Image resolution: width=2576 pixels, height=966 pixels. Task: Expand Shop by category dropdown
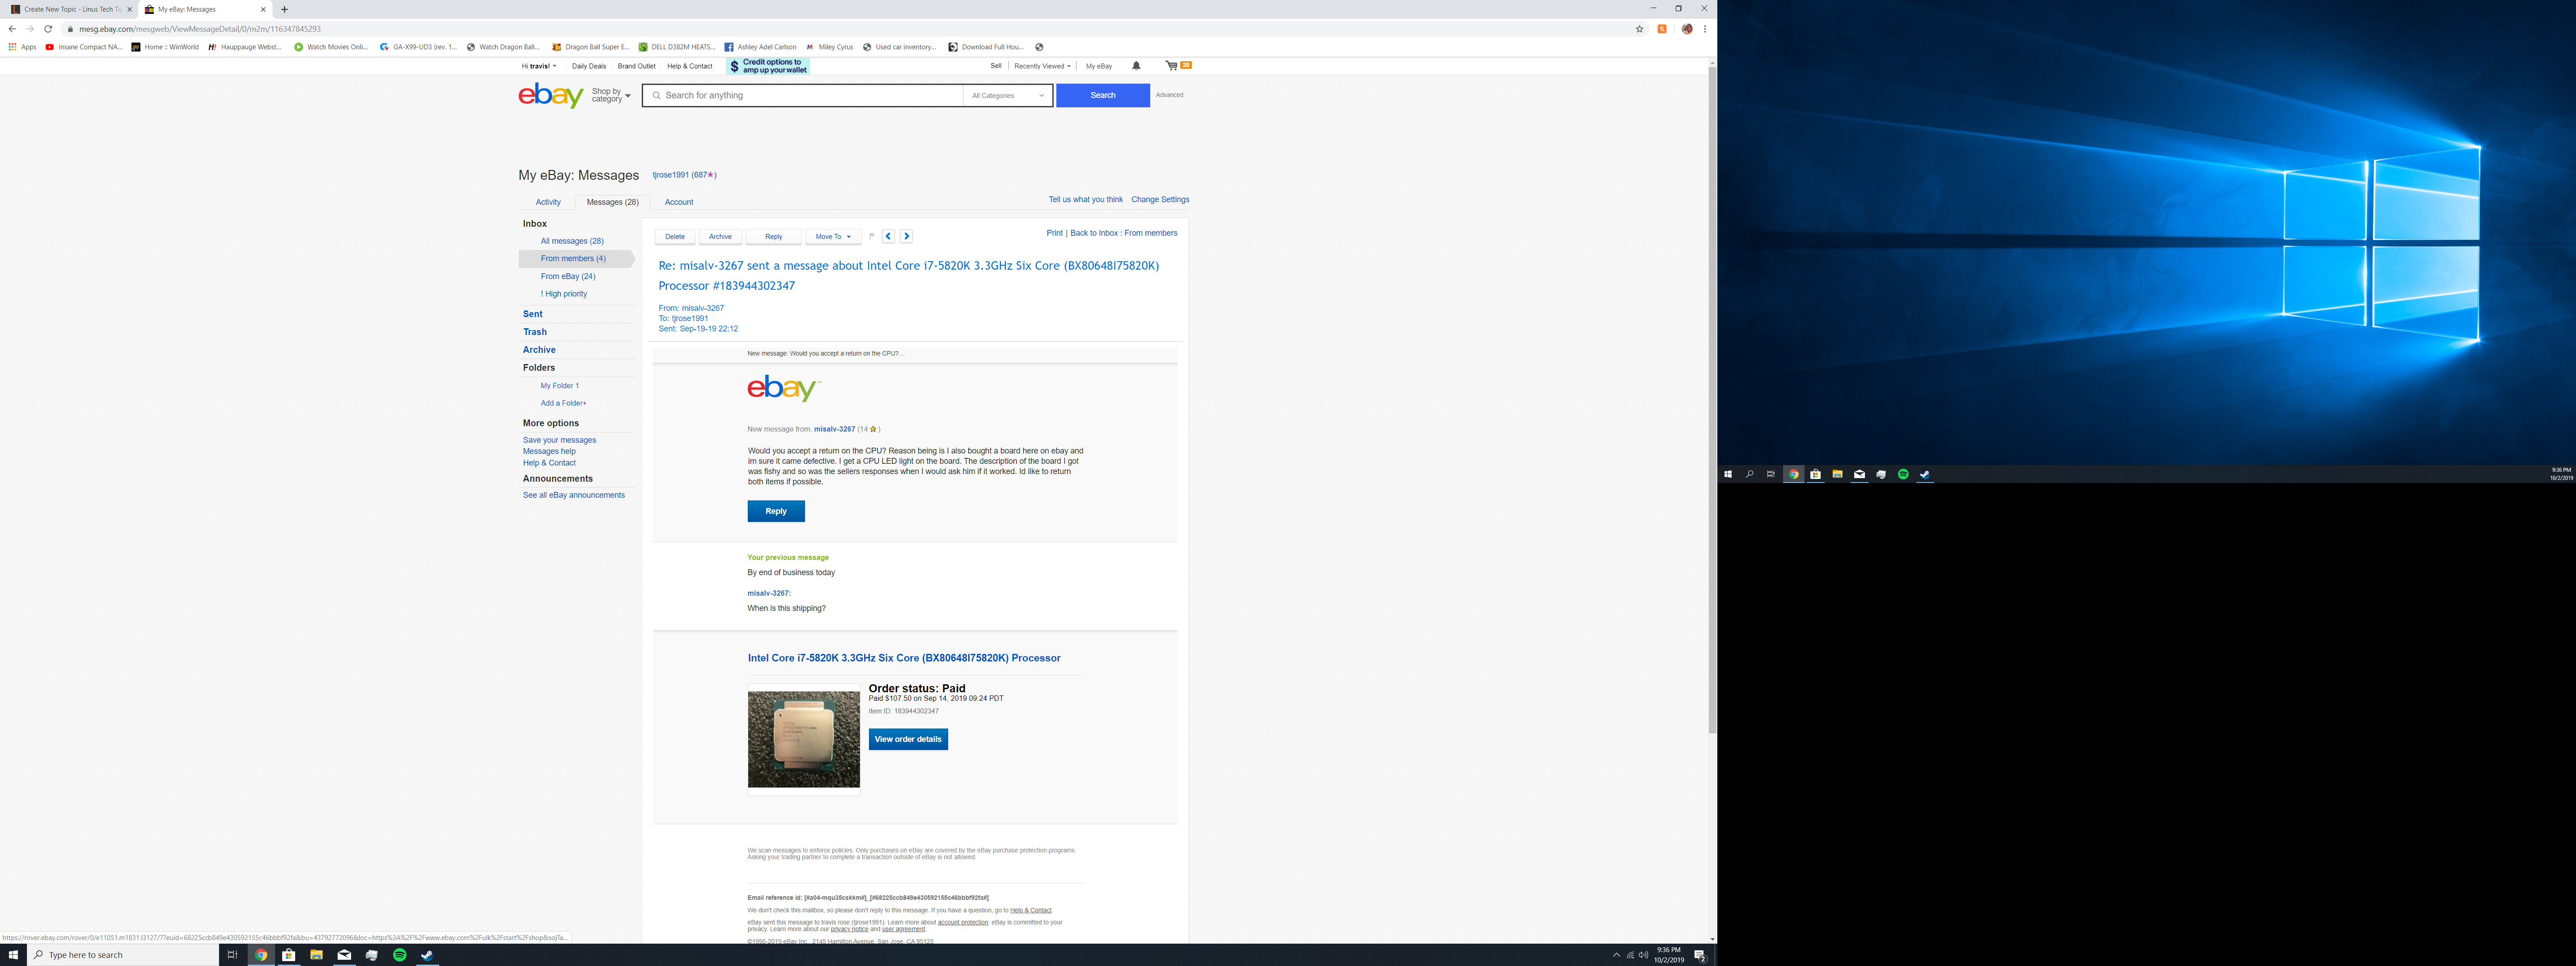(611, 95)
